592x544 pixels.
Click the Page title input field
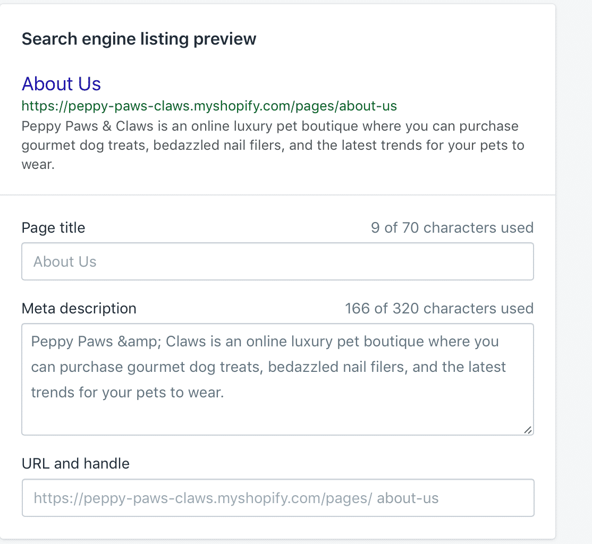point(277,261)
